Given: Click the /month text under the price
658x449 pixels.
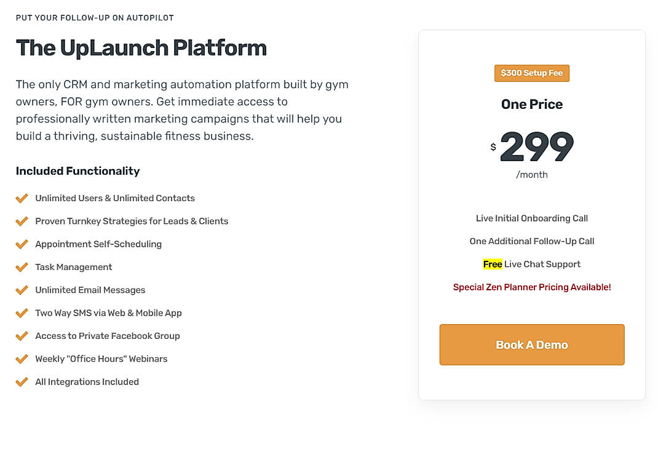Looking at the screenshot, I should [x=531, y=174].
